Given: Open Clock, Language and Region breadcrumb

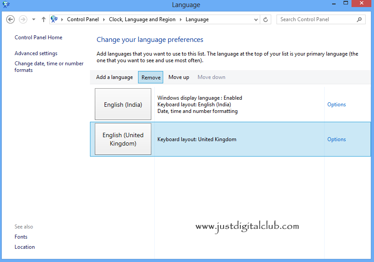Looking at the screenshot, I should coord(142,19).
